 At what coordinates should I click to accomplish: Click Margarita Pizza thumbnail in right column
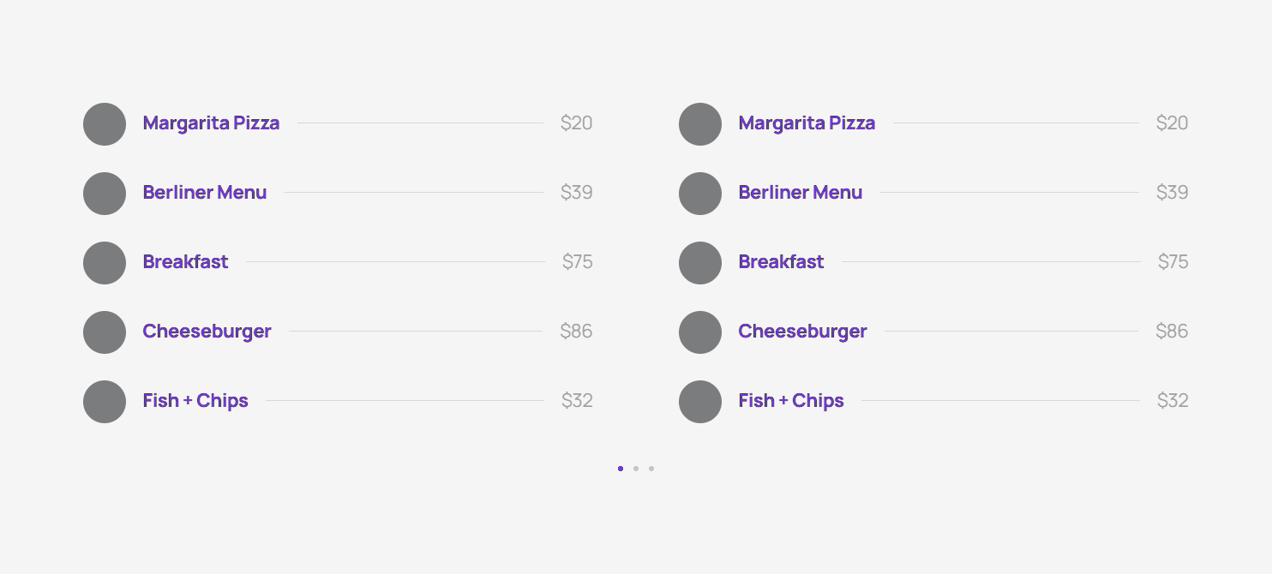click(x=700, y=124)
